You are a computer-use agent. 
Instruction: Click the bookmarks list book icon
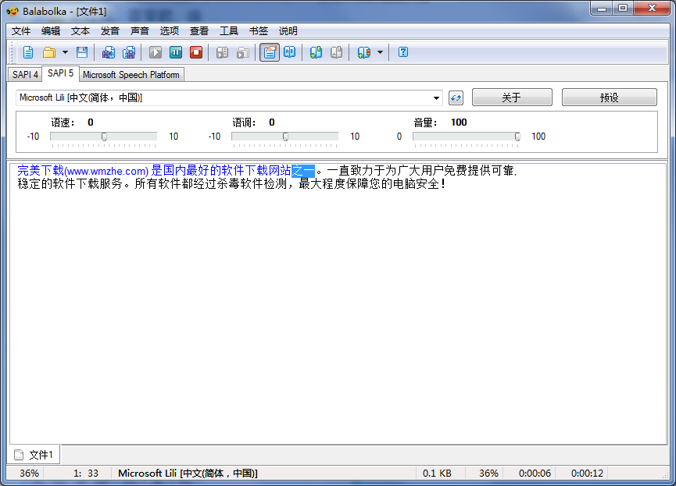click(x=364, y=52)
